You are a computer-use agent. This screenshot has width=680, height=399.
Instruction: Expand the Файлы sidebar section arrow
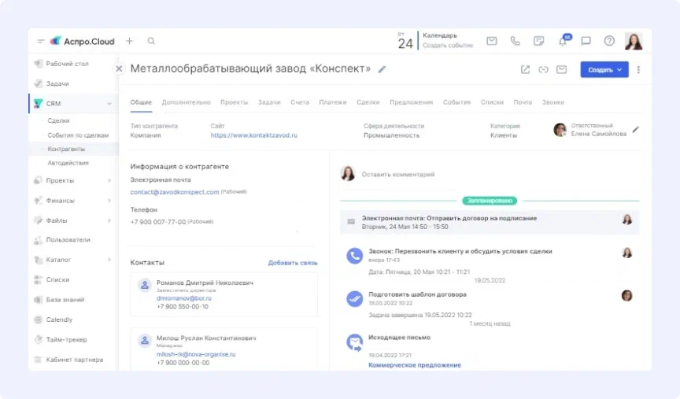click(109, 220)
